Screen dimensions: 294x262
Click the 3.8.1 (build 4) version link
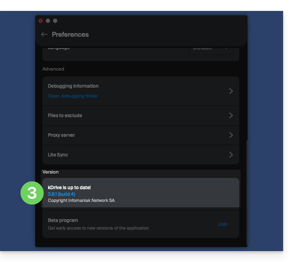[61, 194]
